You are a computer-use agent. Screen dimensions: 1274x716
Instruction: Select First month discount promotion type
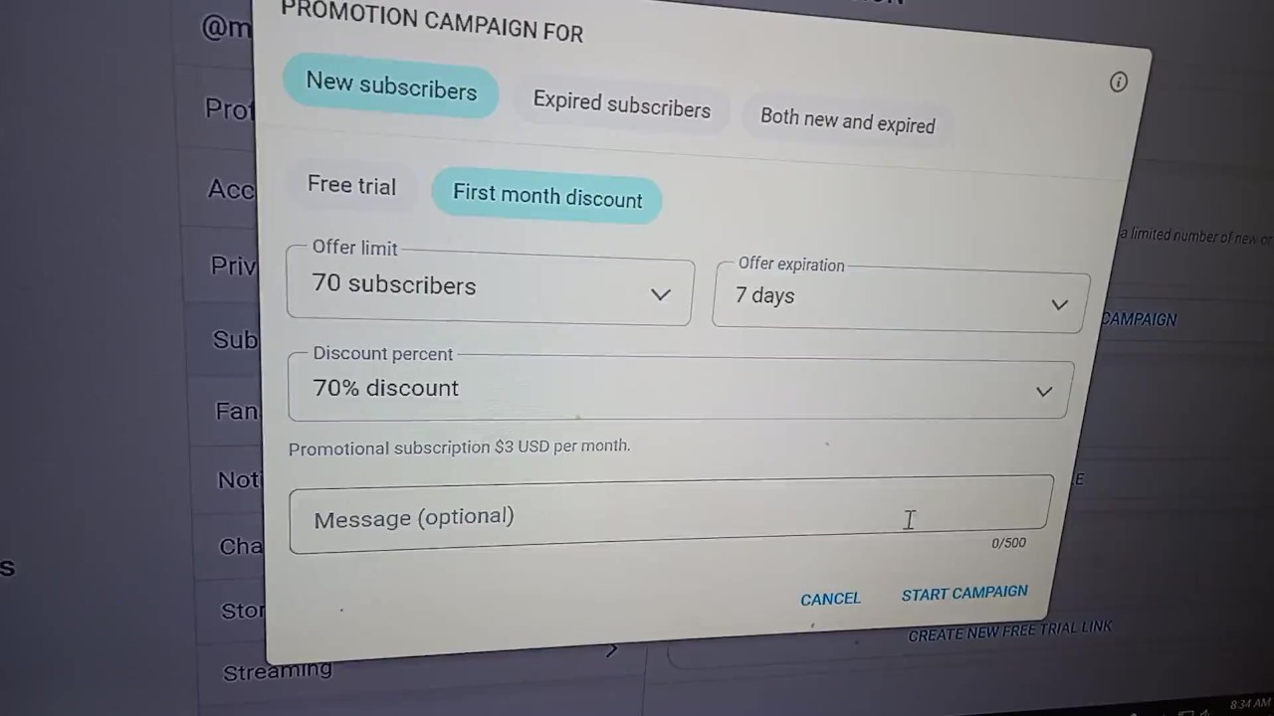(546, 196)
